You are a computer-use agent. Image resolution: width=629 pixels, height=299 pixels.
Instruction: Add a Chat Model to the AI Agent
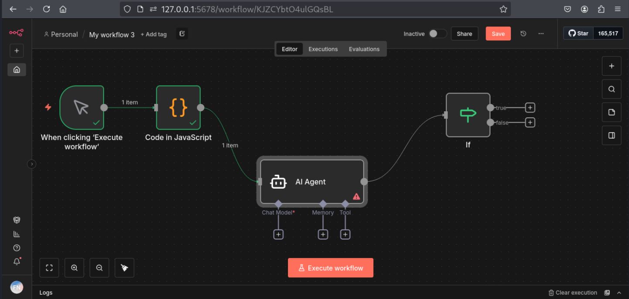click(278, 234)
